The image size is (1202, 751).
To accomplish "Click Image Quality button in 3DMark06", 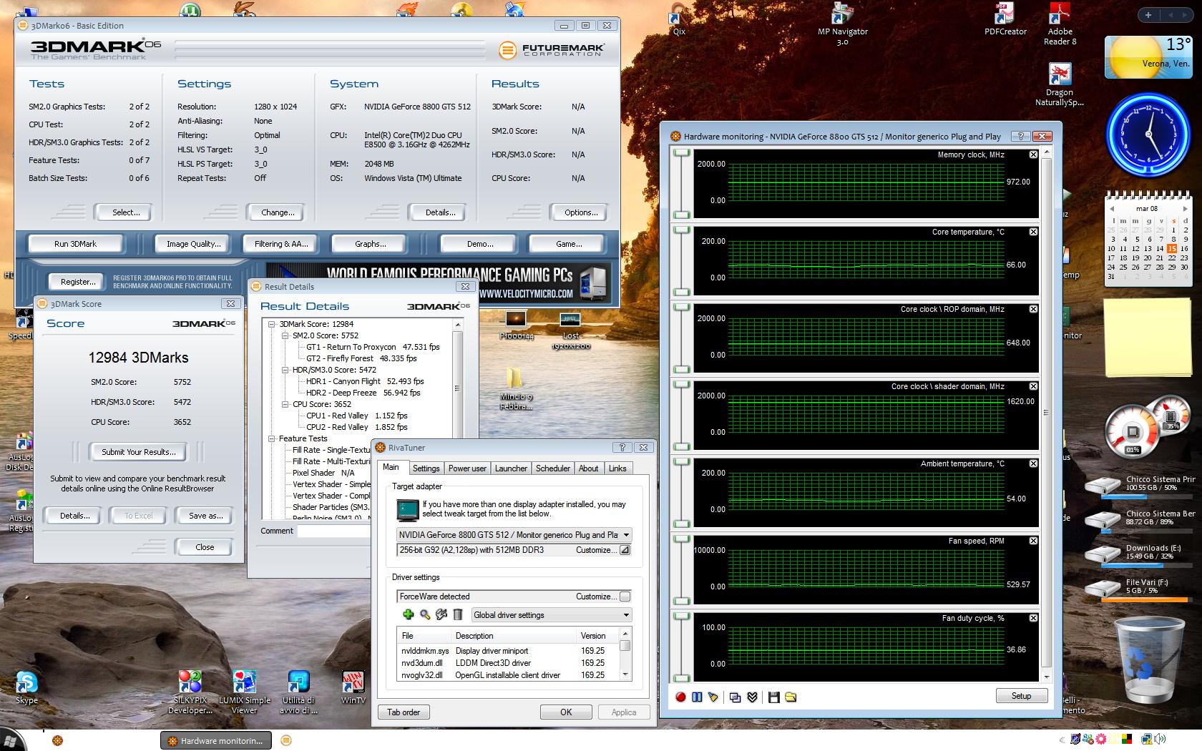I will pos(193,244).
